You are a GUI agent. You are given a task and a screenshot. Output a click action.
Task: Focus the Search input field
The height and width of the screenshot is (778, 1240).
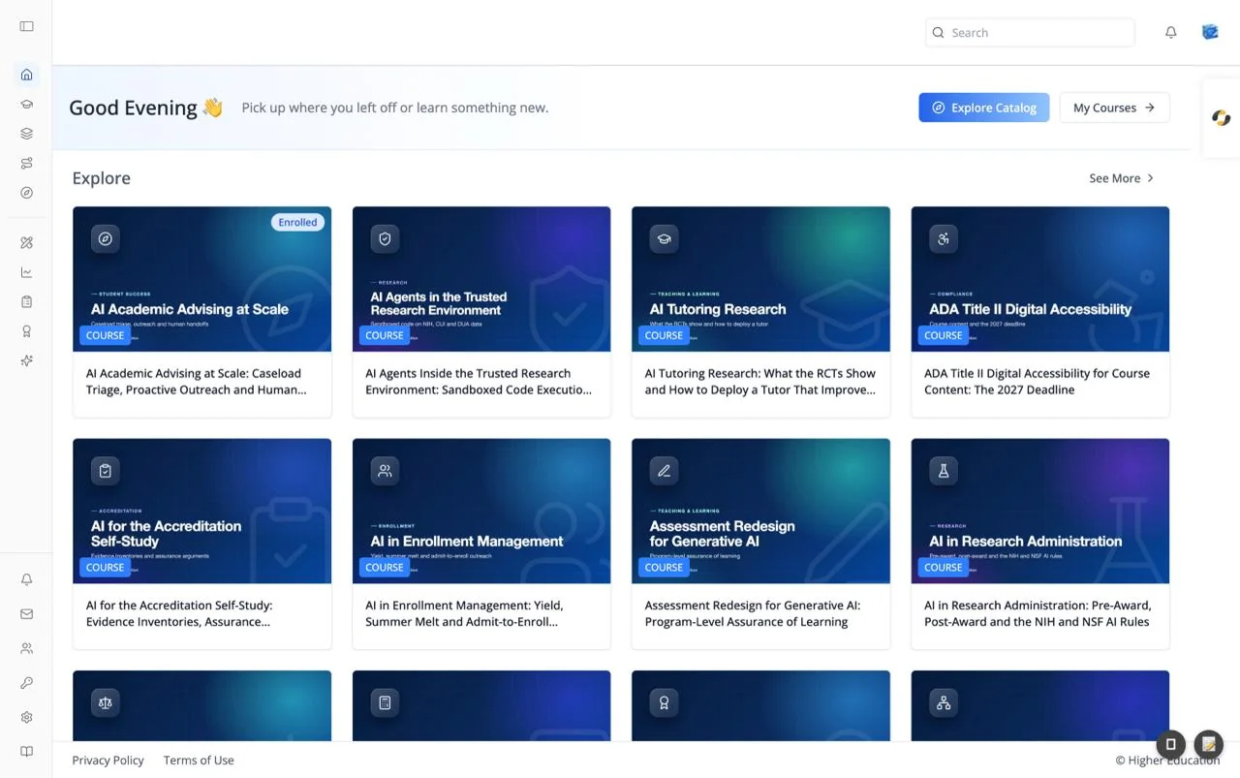[1030, 32]
